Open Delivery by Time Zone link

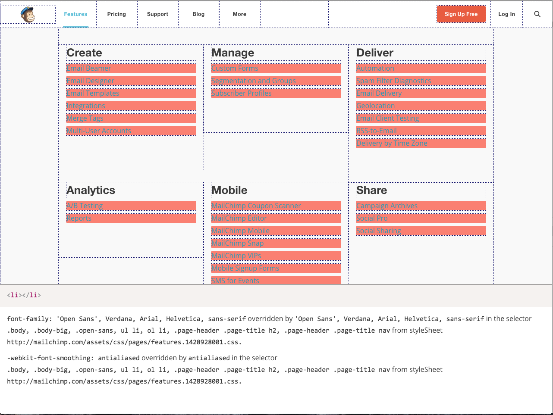392,143
